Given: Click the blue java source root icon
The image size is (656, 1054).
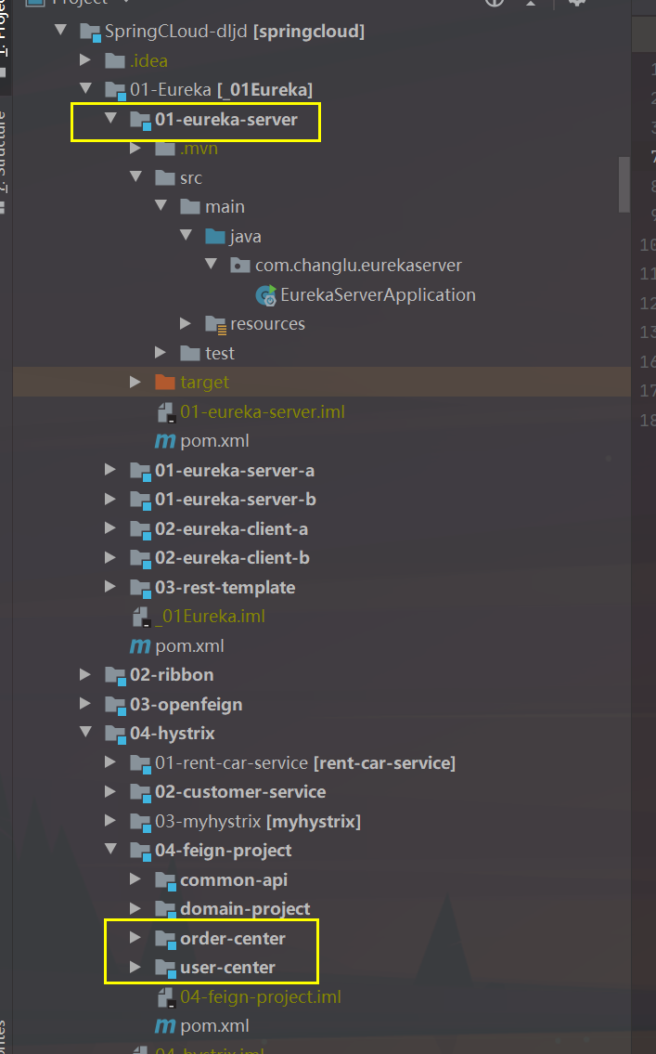Looking at the screenshot, I should click(215, 236).
